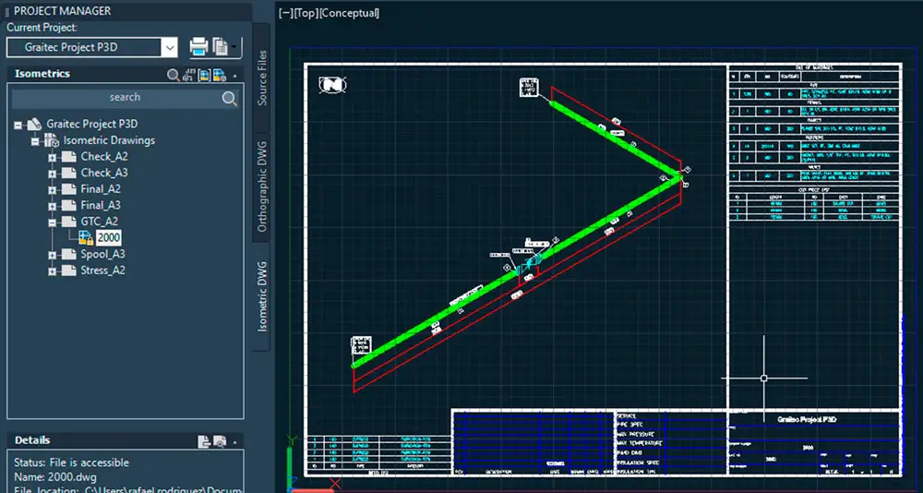Click the north arrow symbol in drawing

point(331,84)
